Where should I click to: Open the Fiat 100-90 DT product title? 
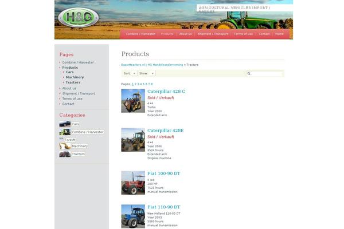pos(164,173)
